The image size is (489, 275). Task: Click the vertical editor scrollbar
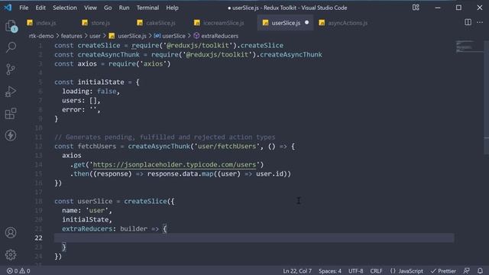(486, 99)
